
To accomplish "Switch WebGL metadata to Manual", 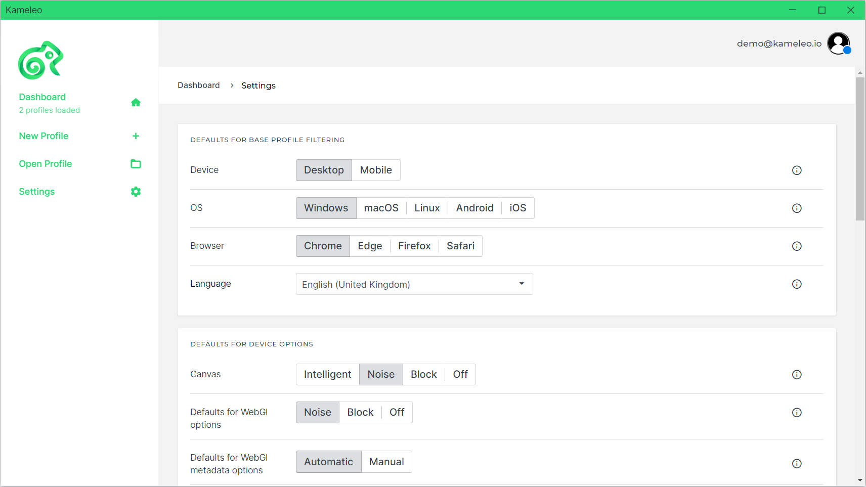I will pos(386,462).
